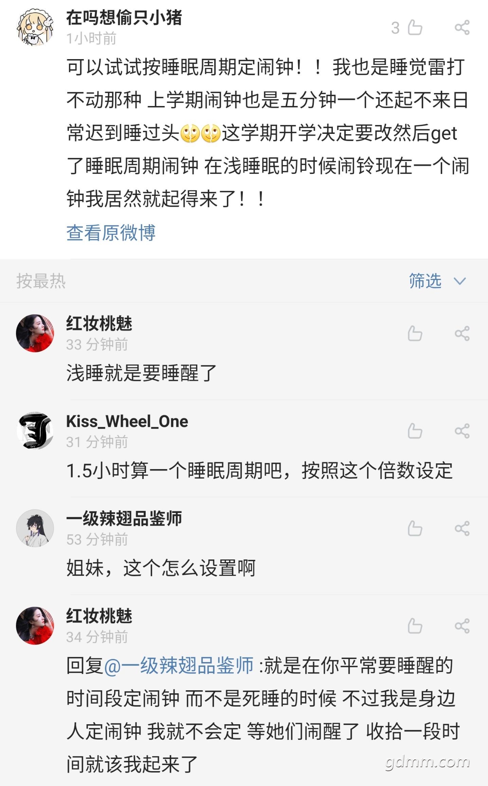Viewport: 488px width, 786px height.
Task: Like 一级辣翅品鉴师's comment
Action: [x=415, y=529]
